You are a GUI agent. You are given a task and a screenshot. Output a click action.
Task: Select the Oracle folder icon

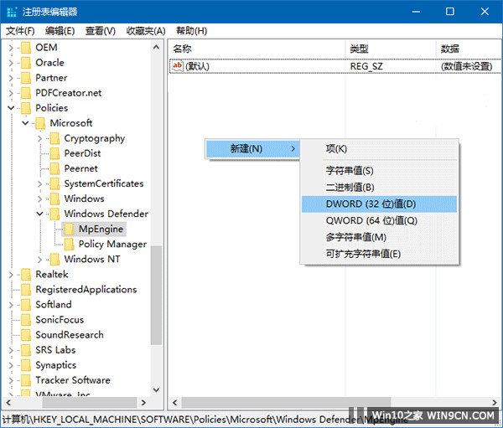coord(26,63)
